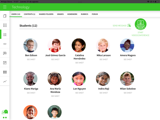This screenshot has width=160, height=120.
Task: Click the name Mika Larsson
Action: click(x=104, y=55)
